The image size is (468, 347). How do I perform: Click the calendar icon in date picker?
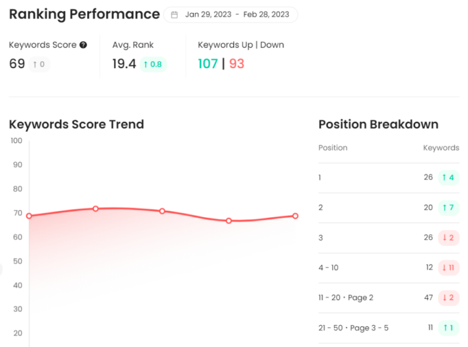click(174, 15)
